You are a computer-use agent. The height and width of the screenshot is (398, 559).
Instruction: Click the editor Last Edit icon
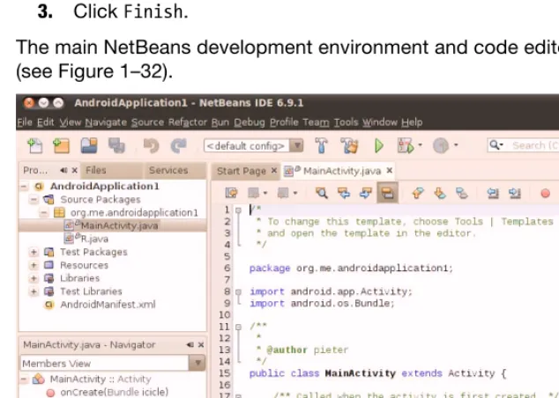pos(231,193)
